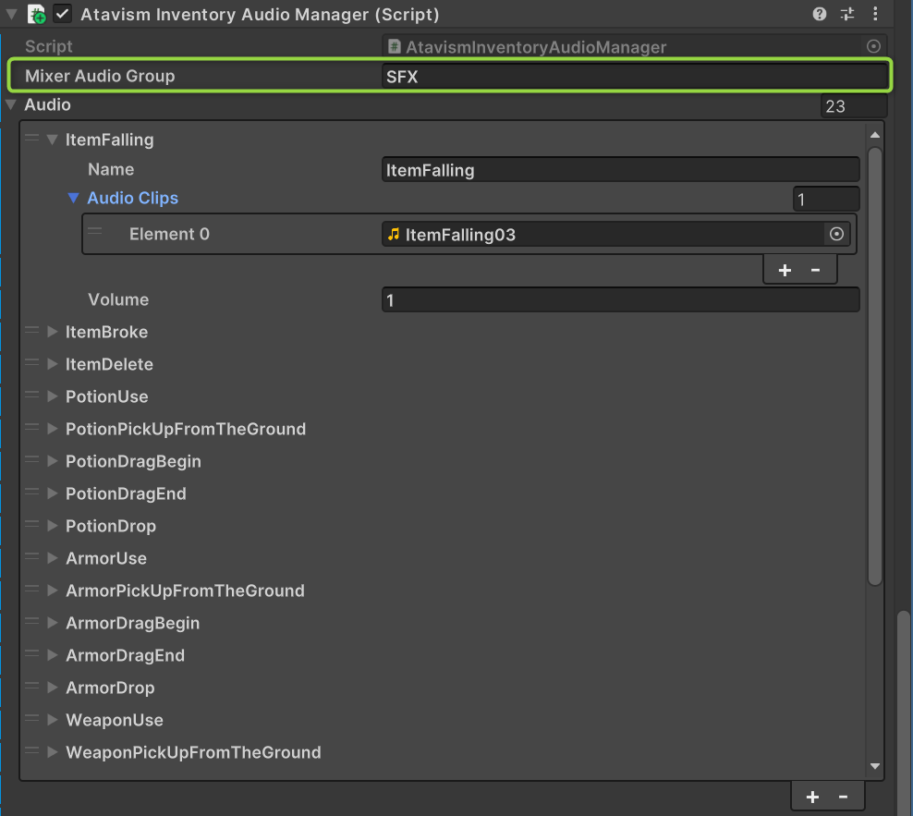
Task: Click drag handle next to ItemFalling entry
Action: (32, 140)
